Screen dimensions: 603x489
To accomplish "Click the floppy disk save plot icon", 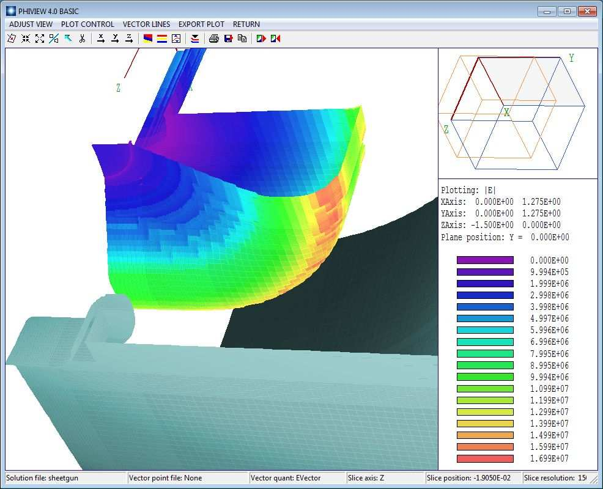I will click(228, 39).
